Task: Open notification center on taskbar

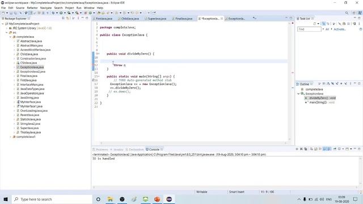Action: pos(356,199)
